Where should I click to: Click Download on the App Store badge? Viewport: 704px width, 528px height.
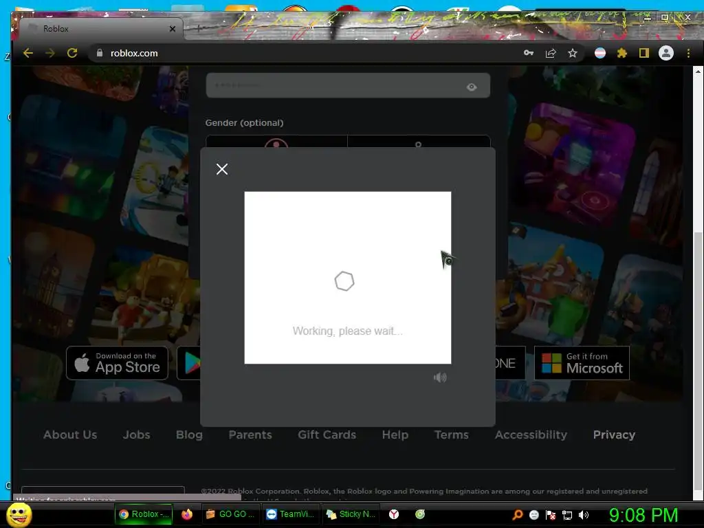(117, 363)
